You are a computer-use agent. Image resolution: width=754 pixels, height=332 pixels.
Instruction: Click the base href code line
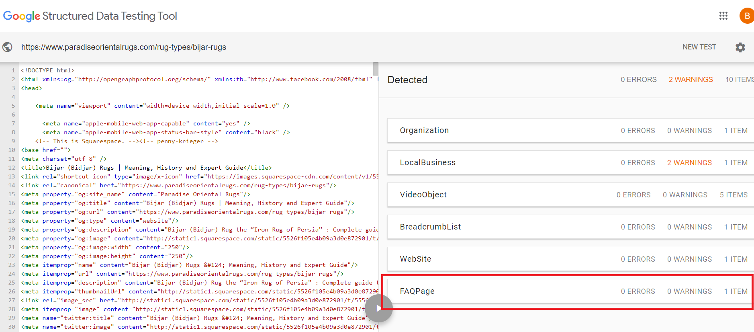point(46,150)
